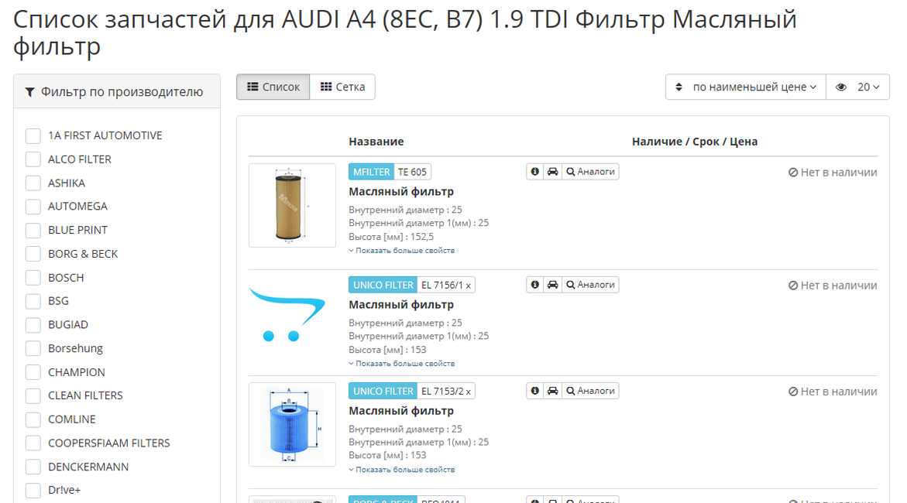Image resolution: width=907 pixels, height=503 pixels.
Task: Open the 'по наименьшей цене' sort dropdown
Action: coord(745,87)
